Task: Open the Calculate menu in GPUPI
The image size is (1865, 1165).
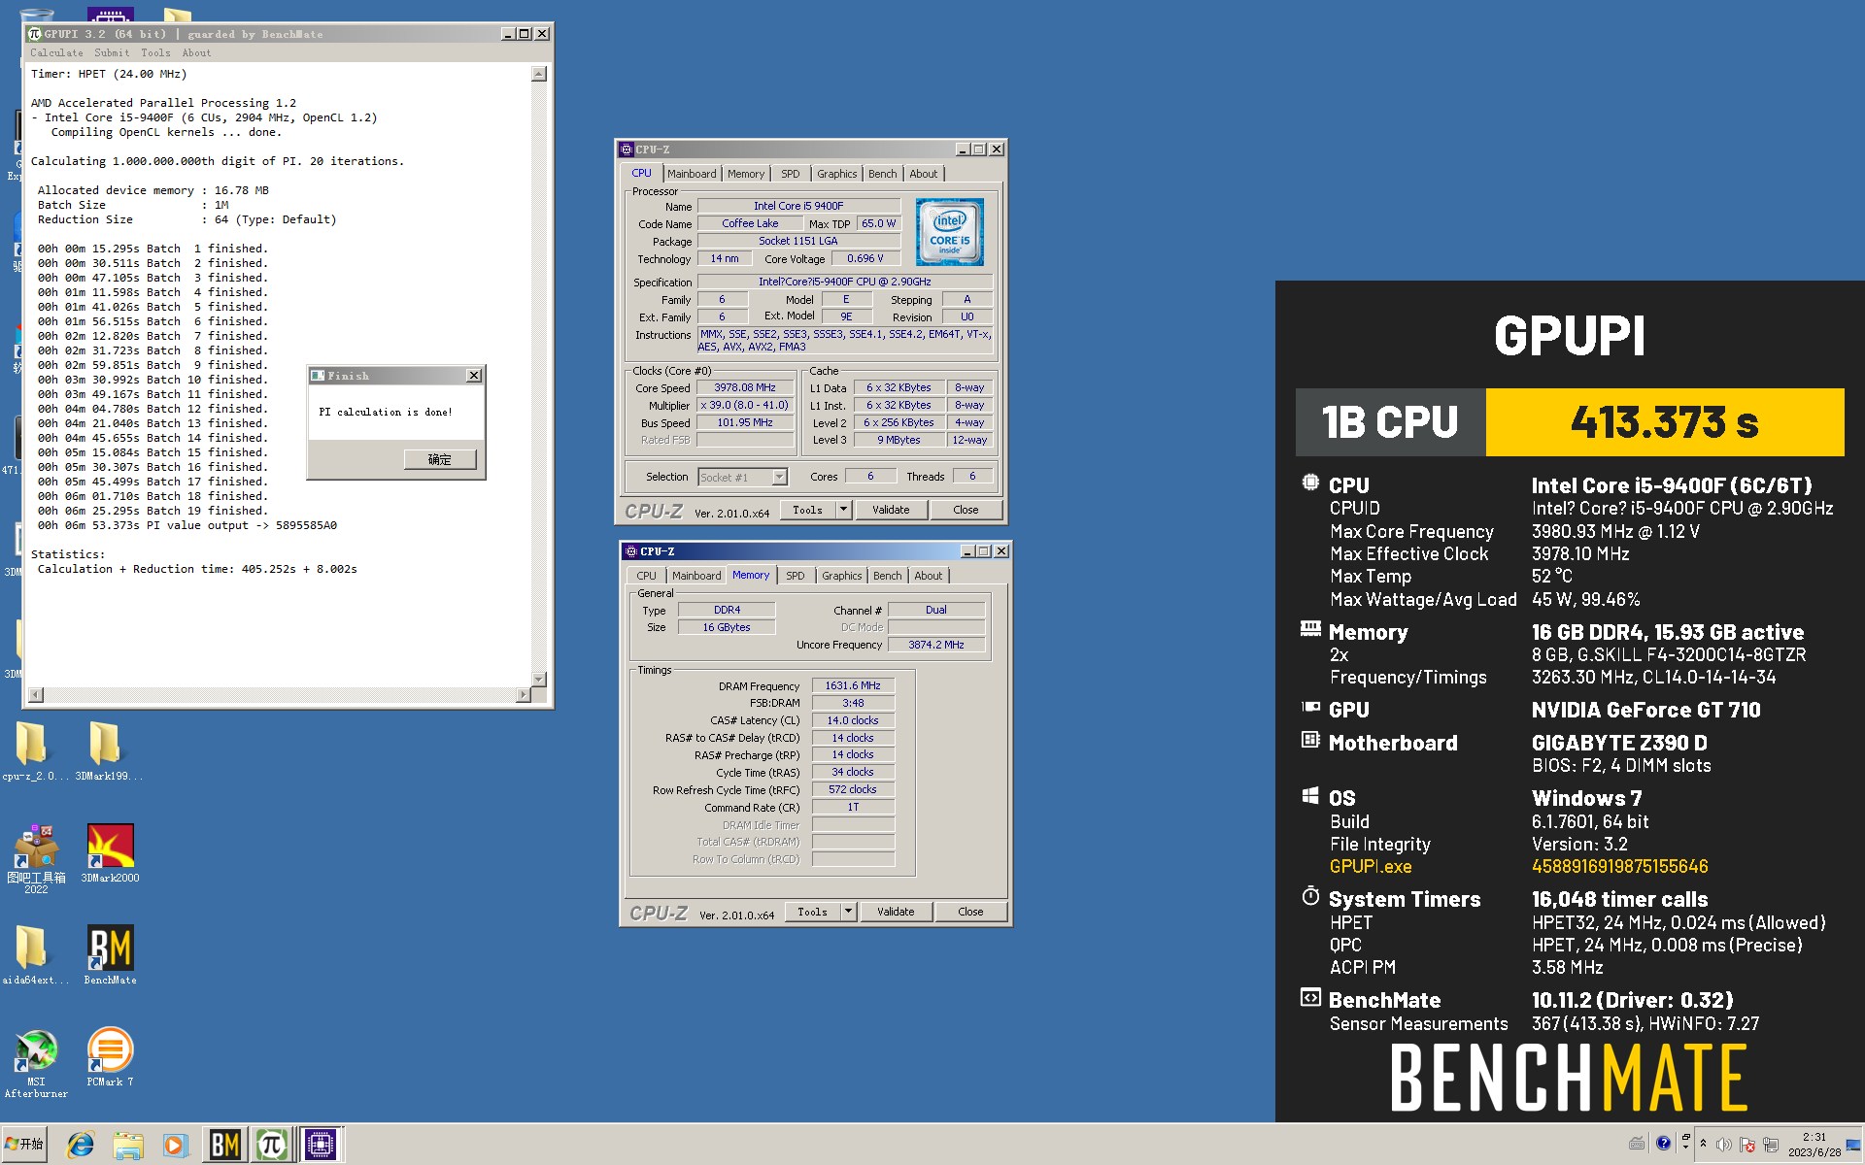Action: point(56,53)
